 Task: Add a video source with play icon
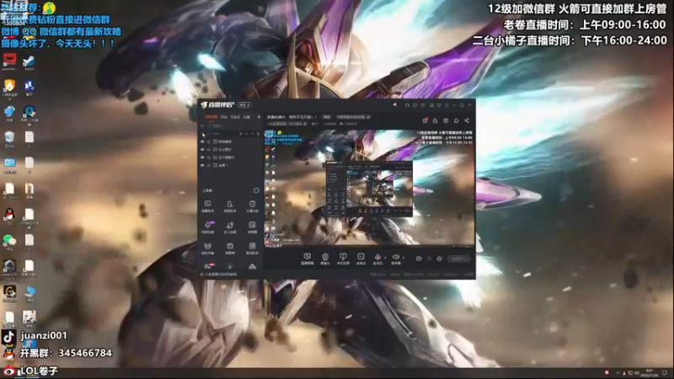coord(361,259)
